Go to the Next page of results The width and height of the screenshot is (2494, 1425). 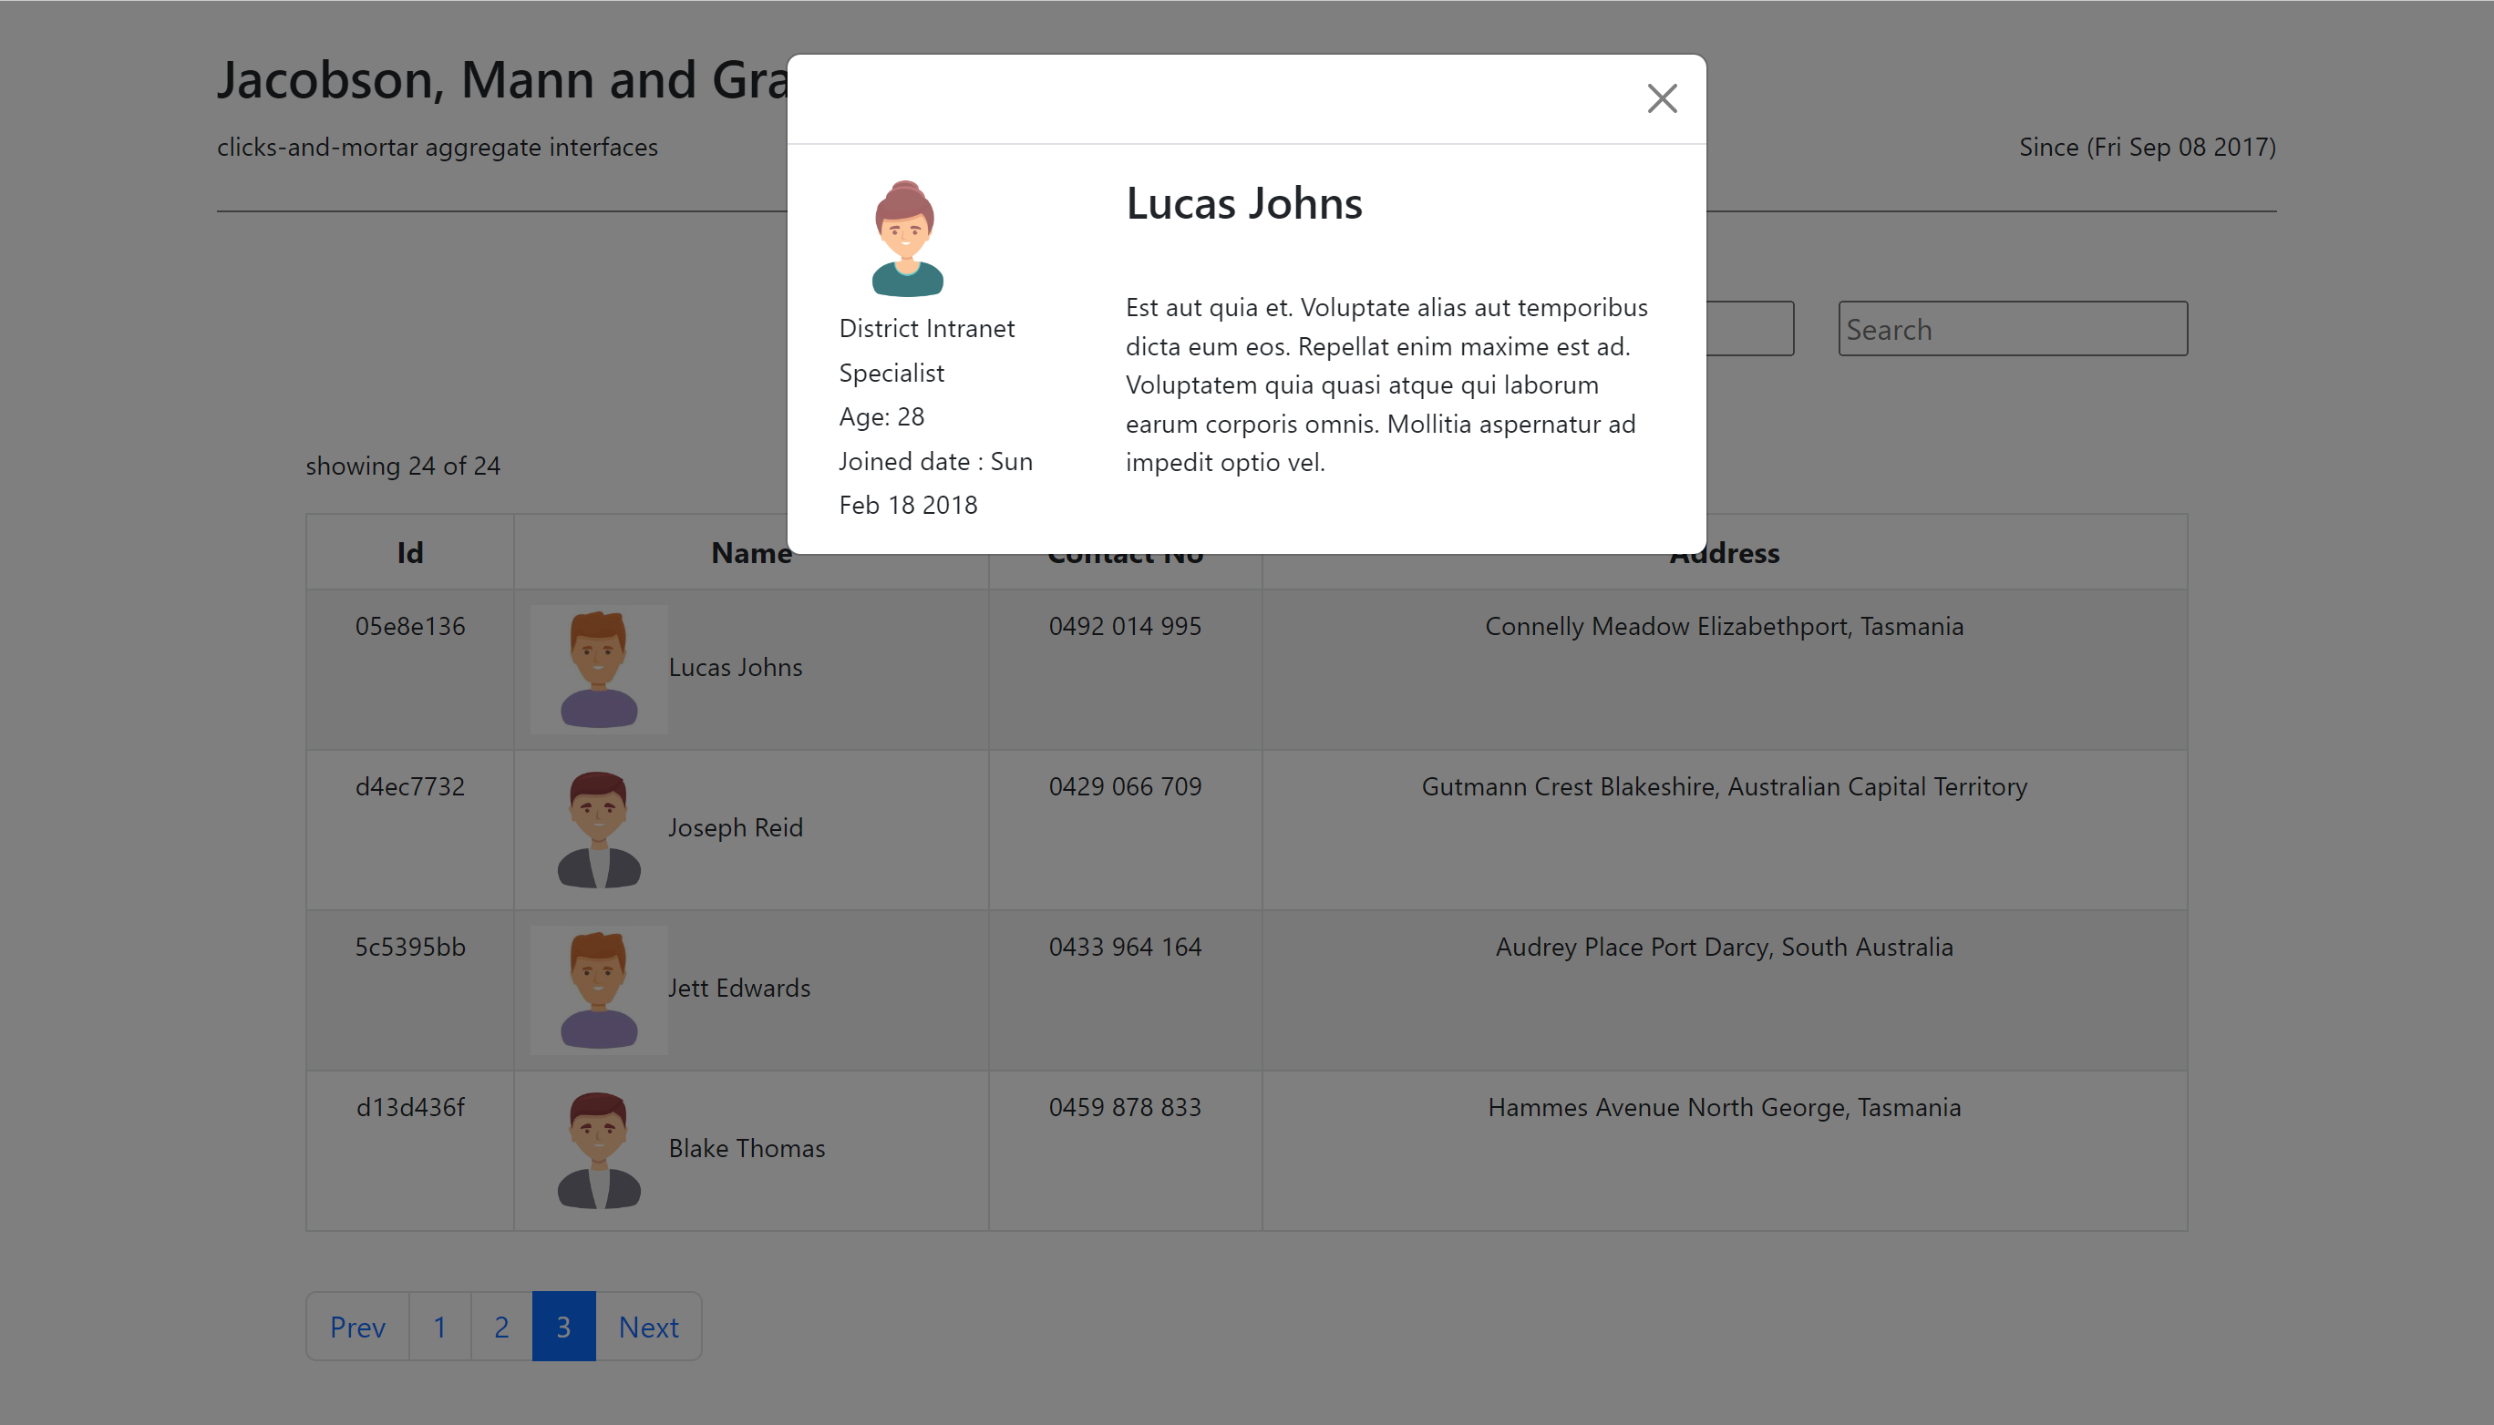pos(648,1327)
